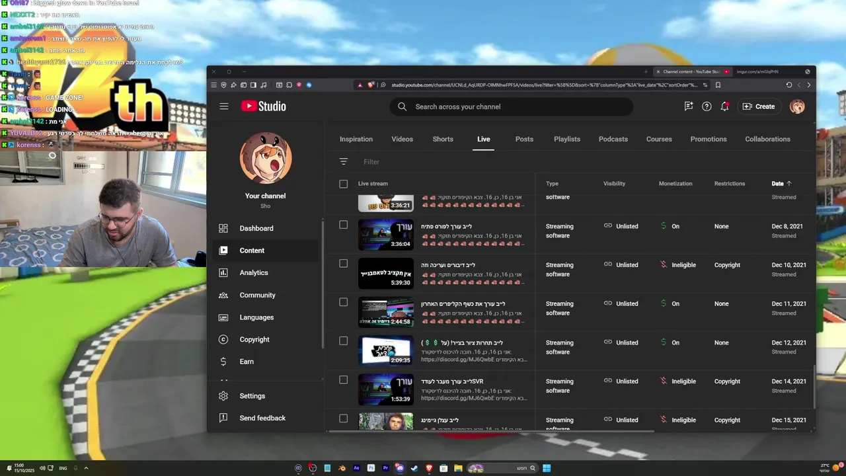Open a new browser tab with plus
This screenshot has width=846, height=476.
646,71
